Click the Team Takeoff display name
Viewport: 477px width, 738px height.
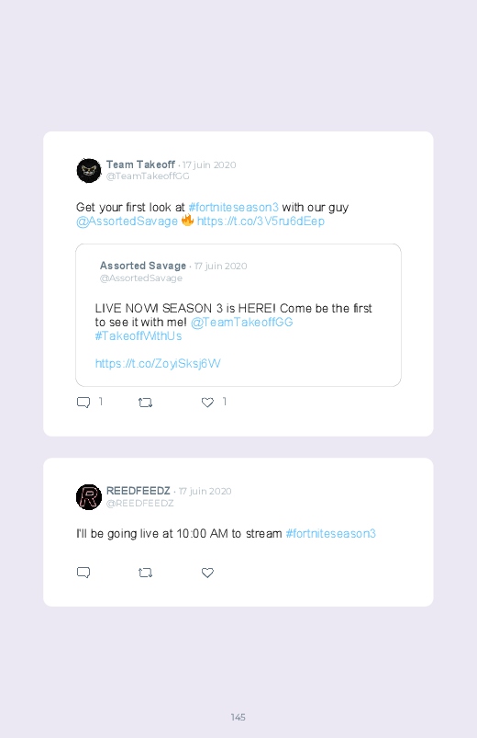tap(140, 165)
